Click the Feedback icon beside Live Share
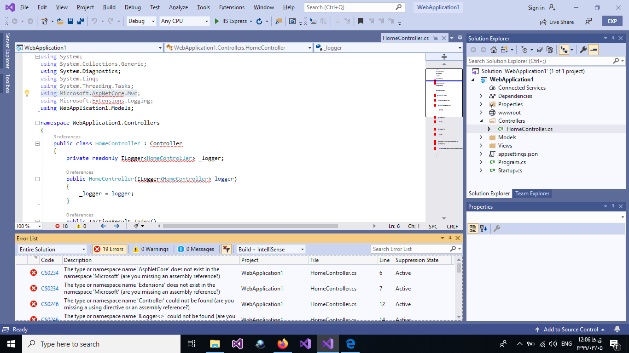 [x=588, y=21]
